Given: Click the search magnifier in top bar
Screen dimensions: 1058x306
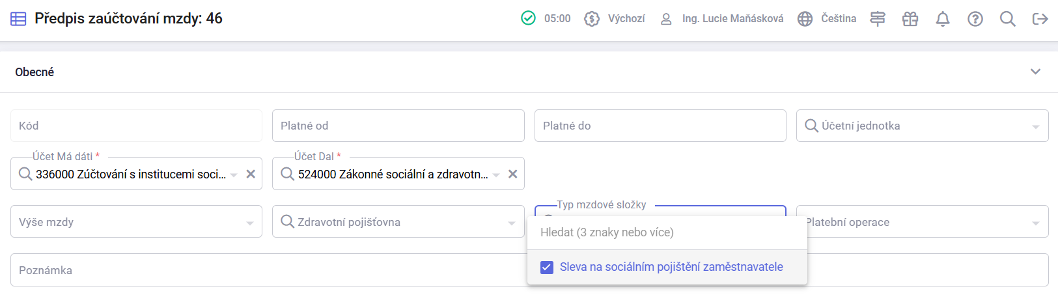Looking at the screenshot, I should (1008, 19).
